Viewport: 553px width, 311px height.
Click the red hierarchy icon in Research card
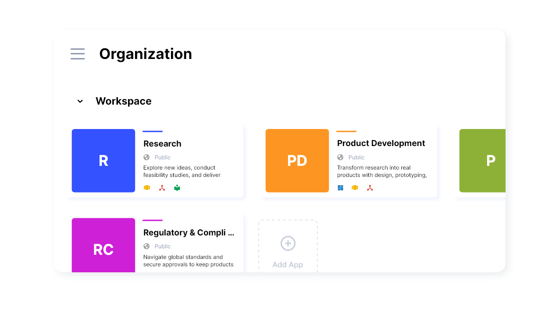[x=162, y=188]
